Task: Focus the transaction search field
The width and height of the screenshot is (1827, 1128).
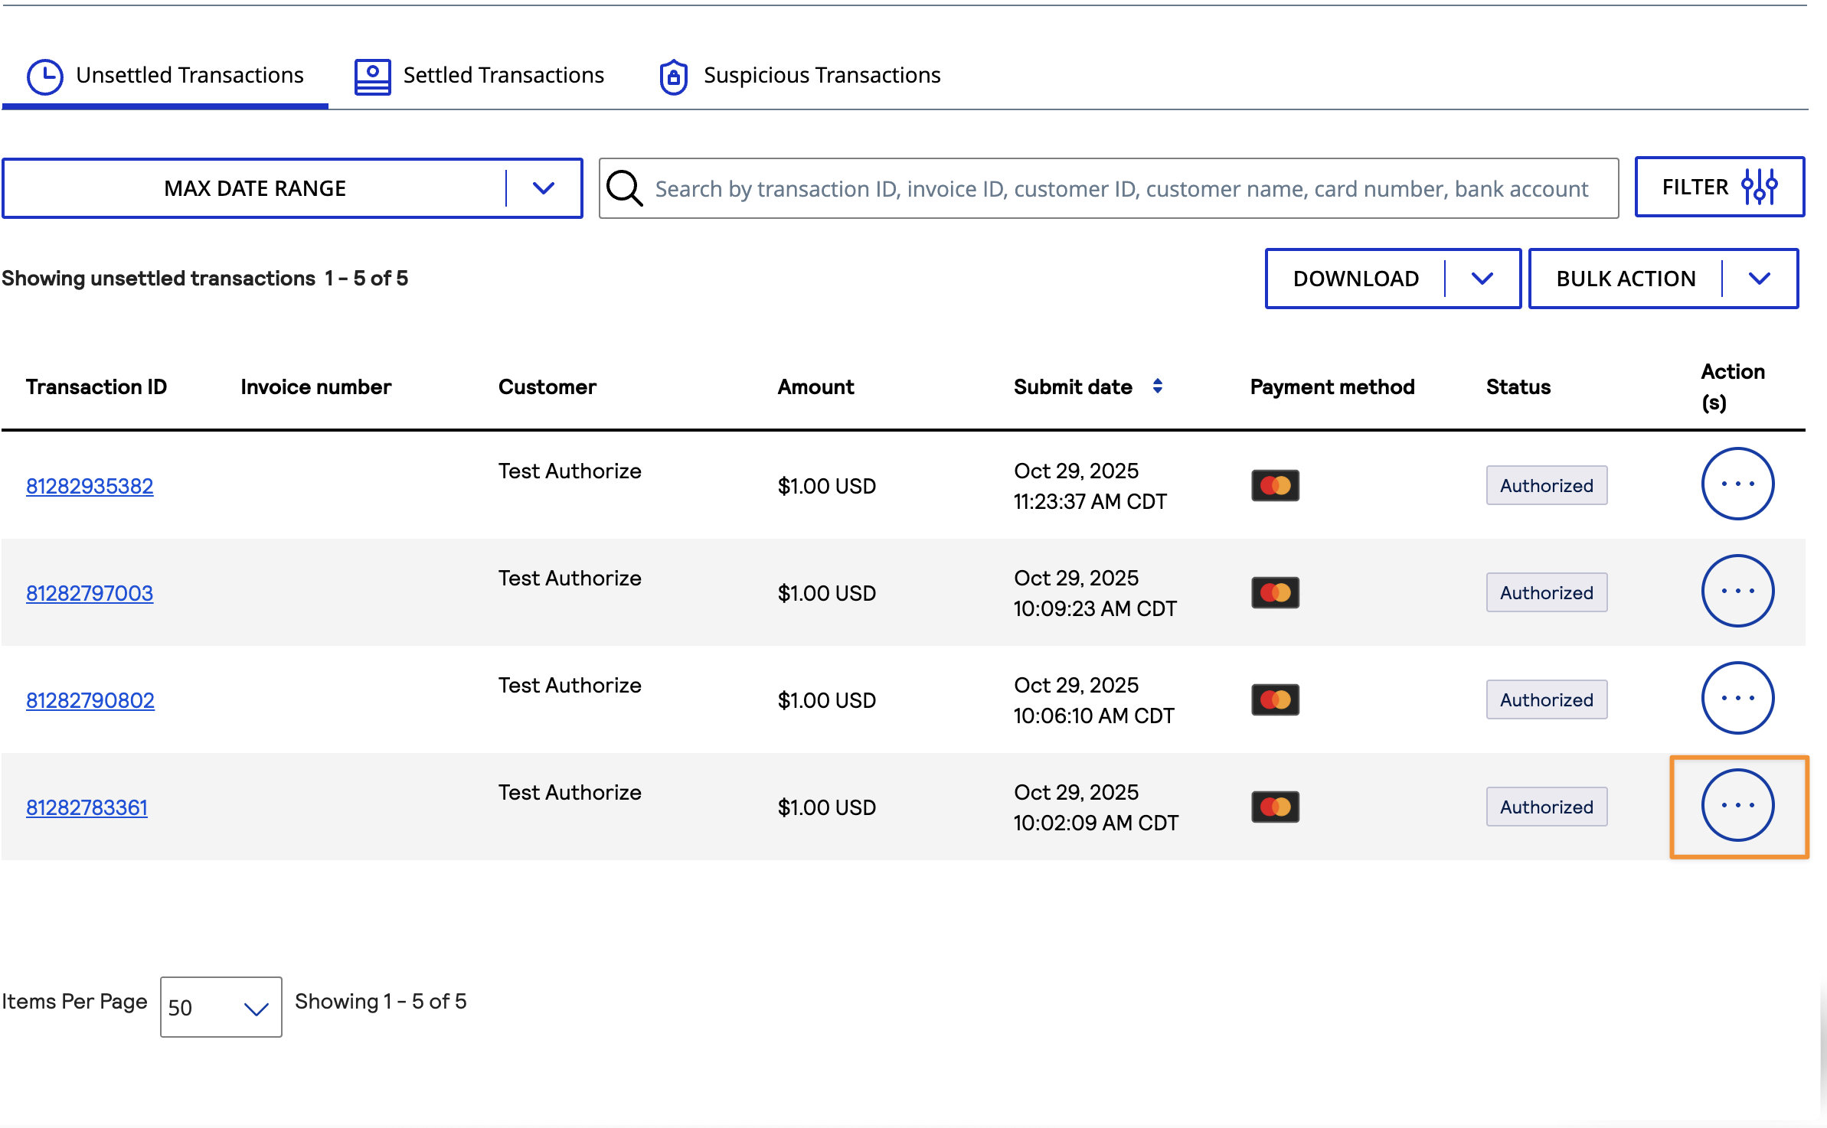Action: click(1121, 188)
